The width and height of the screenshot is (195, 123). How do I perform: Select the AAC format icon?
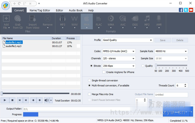[123, 19]
